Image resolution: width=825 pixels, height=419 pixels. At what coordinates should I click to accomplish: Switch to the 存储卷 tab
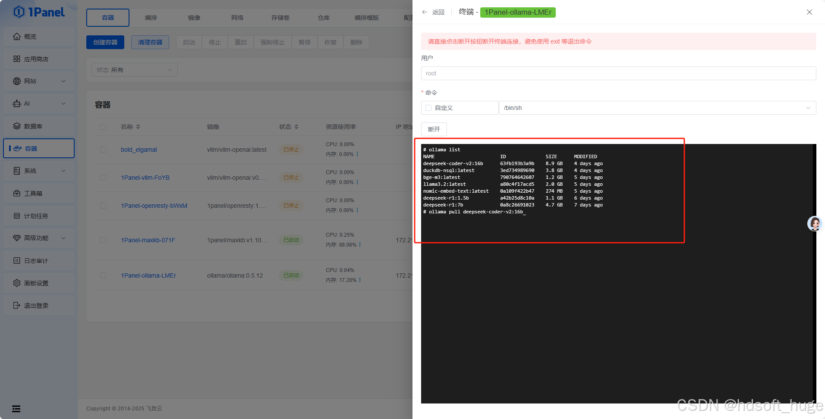(280, 18)
